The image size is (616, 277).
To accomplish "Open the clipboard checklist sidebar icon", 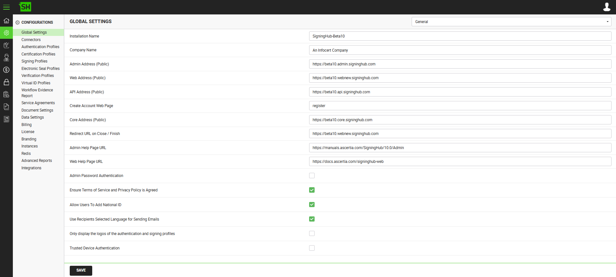I will [x=6, y=94].
